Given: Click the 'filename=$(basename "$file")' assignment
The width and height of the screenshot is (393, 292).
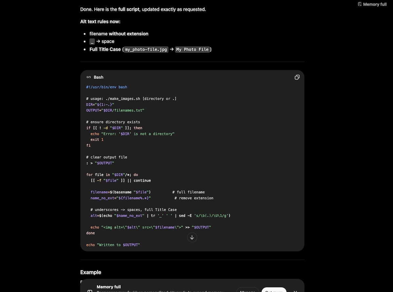Looking at the screenshot, I should [x=121, y=192].
